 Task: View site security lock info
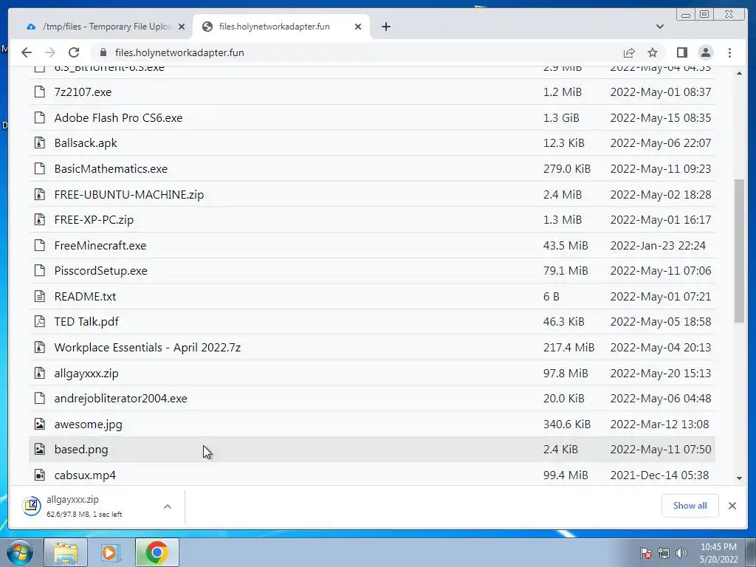[x=103, y=52]
